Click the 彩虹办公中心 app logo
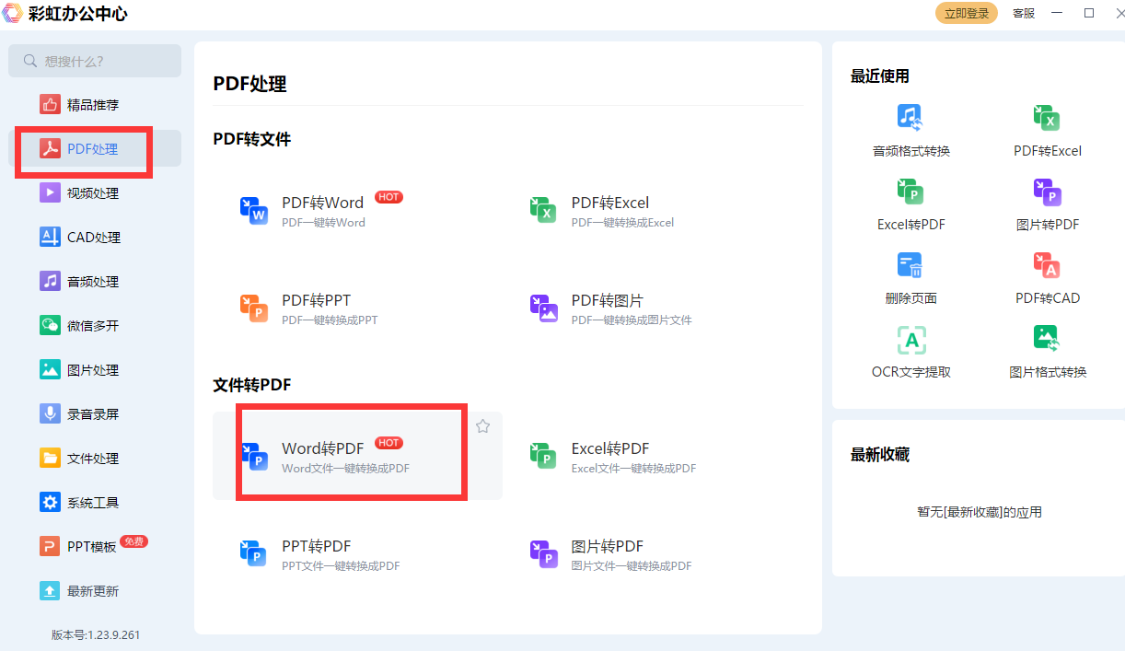This screenshot has height=651, width=1125. click(14, 13)
